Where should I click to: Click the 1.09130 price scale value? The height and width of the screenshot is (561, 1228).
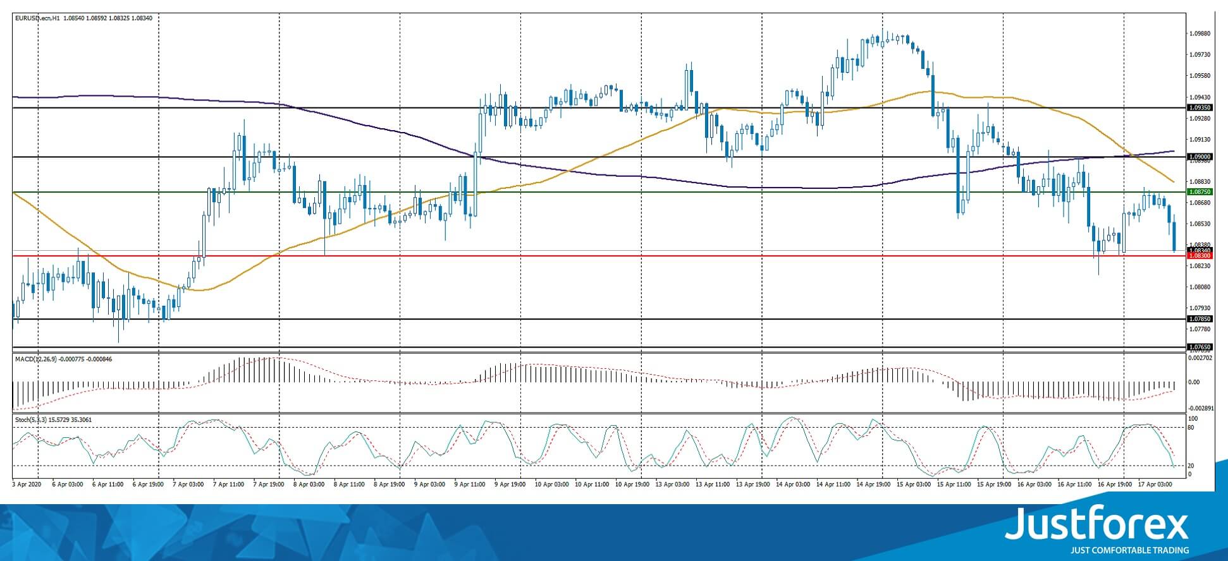click(1200, 140)
